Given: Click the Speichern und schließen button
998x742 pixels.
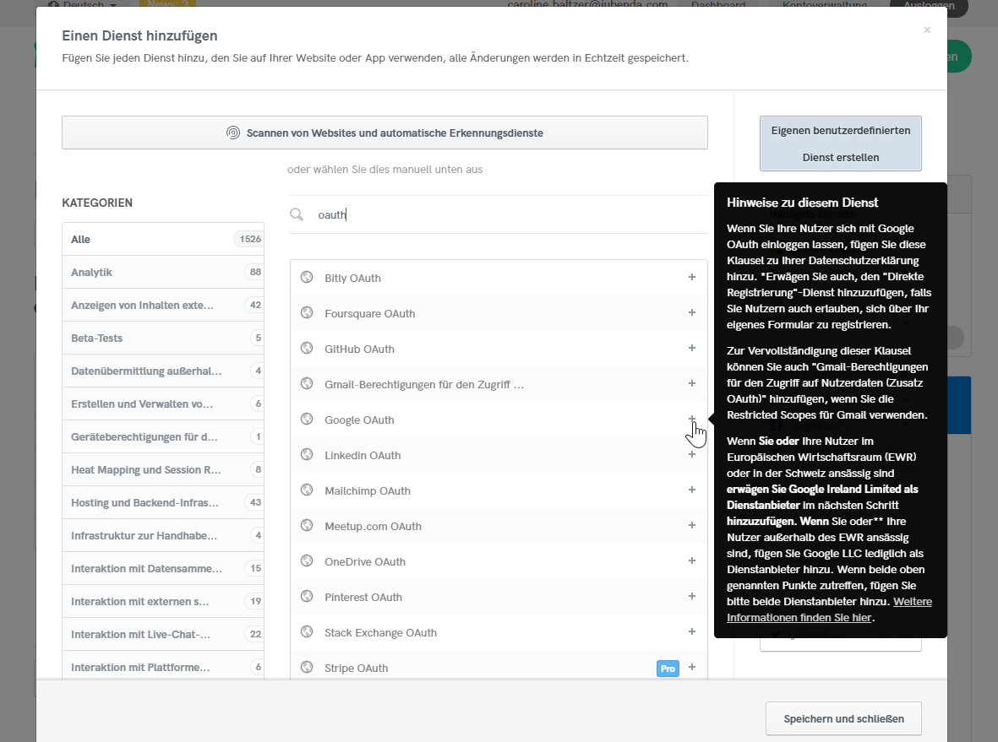Looking at the screenshot, I should click(x=843, y=718).
